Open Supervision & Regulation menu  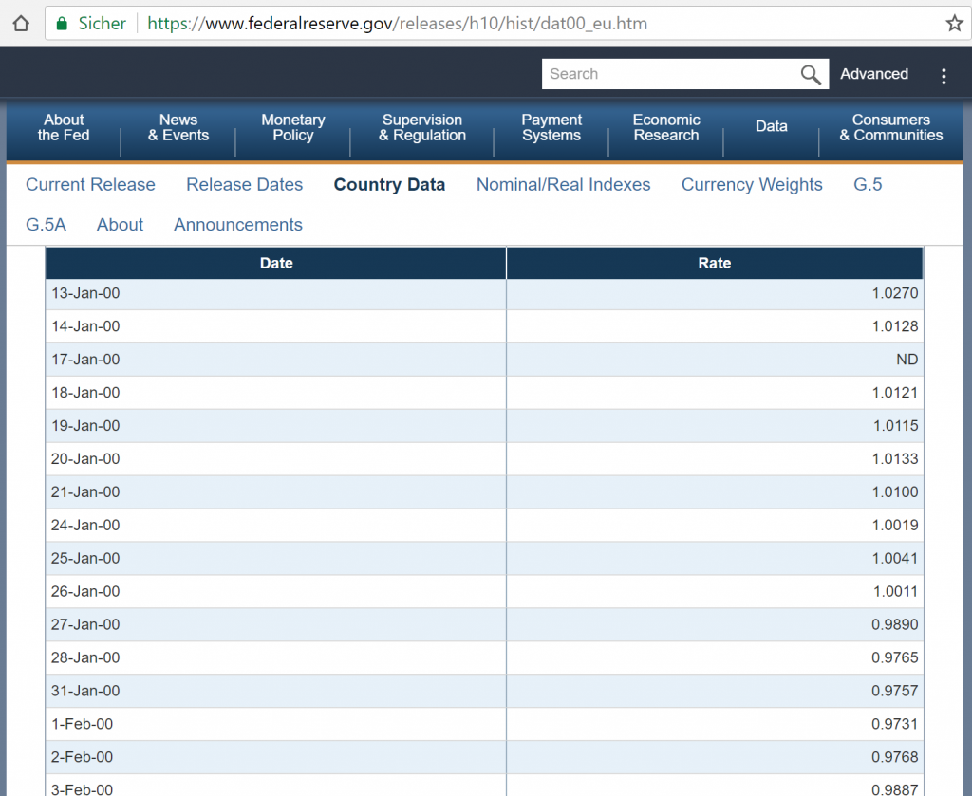(422, 127)
